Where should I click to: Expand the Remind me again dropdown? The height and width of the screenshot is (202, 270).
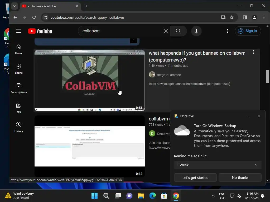(218, 165)
